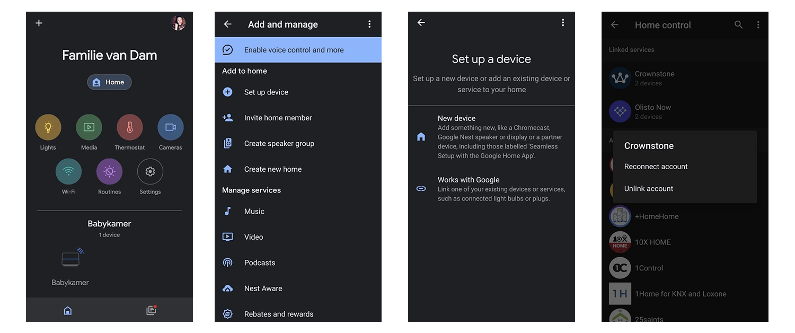The width and height of the screenshot is (795, 333).
Task: Click the search icon in Home control
Action: [738, 25]
